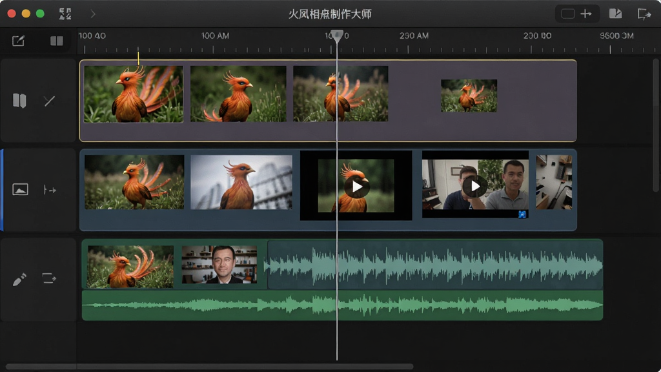Click the horizontal scrollbar below the timeline
Screen dimensions: 661x372
click(x=210, y=367)
